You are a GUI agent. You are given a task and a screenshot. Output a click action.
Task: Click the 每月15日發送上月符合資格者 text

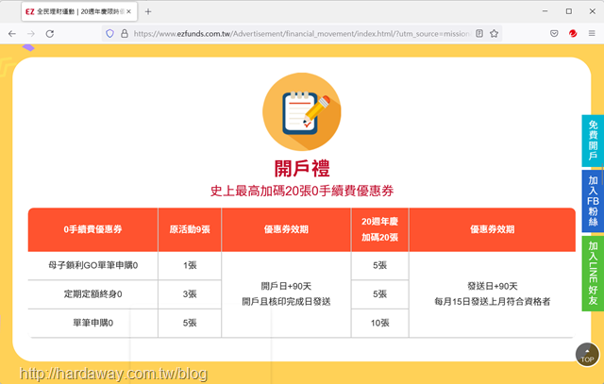[x=493, y=302]
